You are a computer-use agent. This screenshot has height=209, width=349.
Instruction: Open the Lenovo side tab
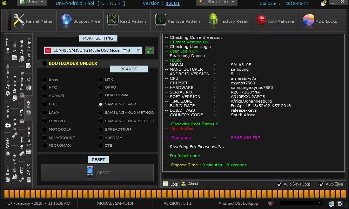[8, 116]
